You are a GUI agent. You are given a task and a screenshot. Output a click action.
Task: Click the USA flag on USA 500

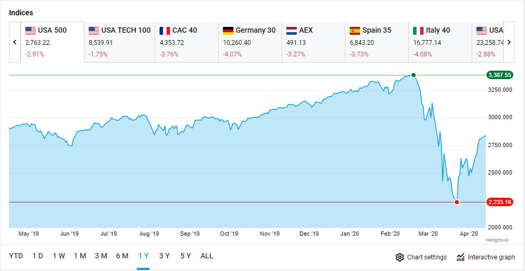(31, 30)
